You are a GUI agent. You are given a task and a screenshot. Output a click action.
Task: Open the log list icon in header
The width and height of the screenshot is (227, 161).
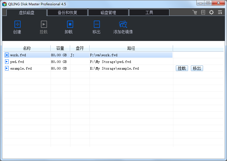[x=203, y=12]
